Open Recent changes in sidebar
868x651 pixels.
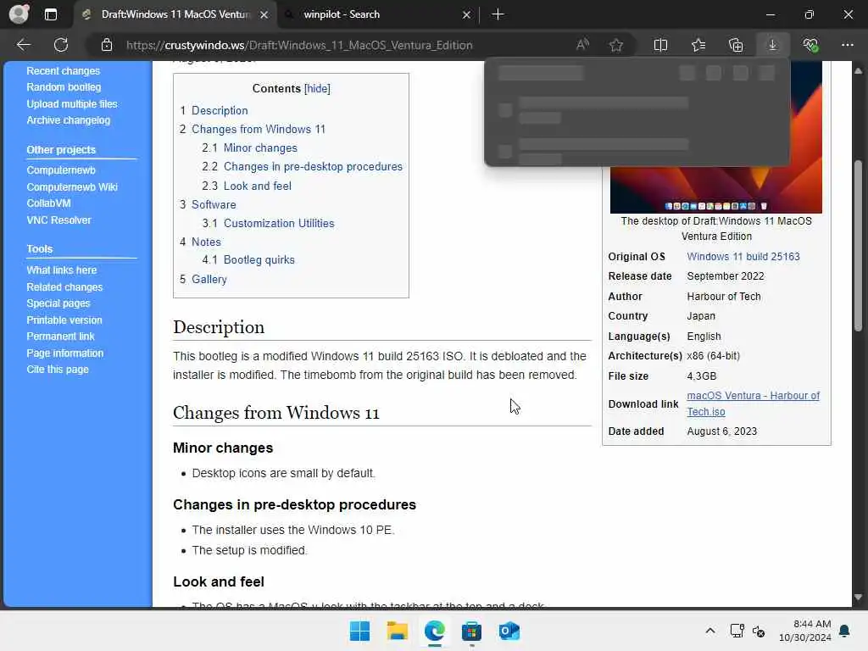click(63, 71)
